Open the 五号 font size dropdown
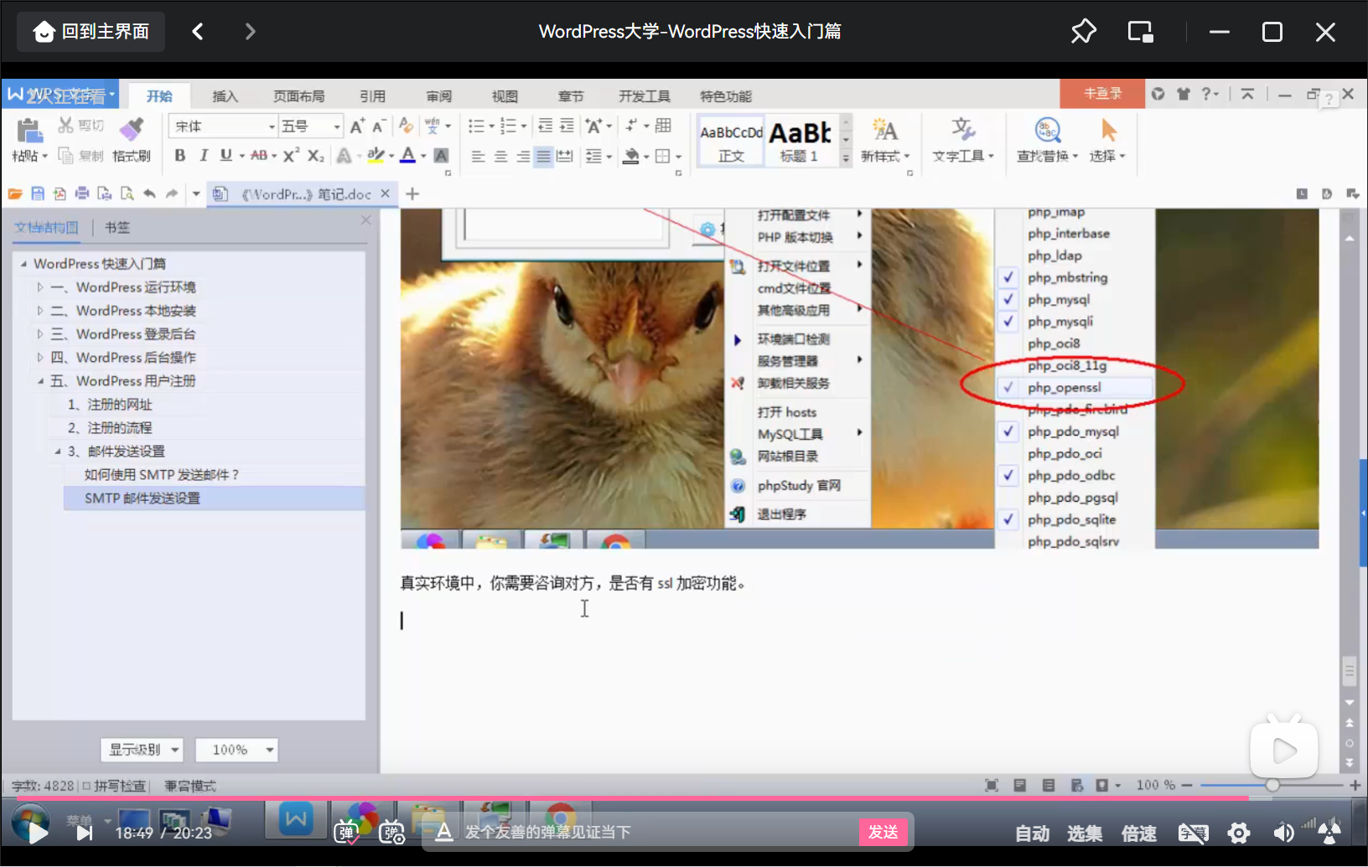The width and height of the screenshot is (1368, 867). 337,126
